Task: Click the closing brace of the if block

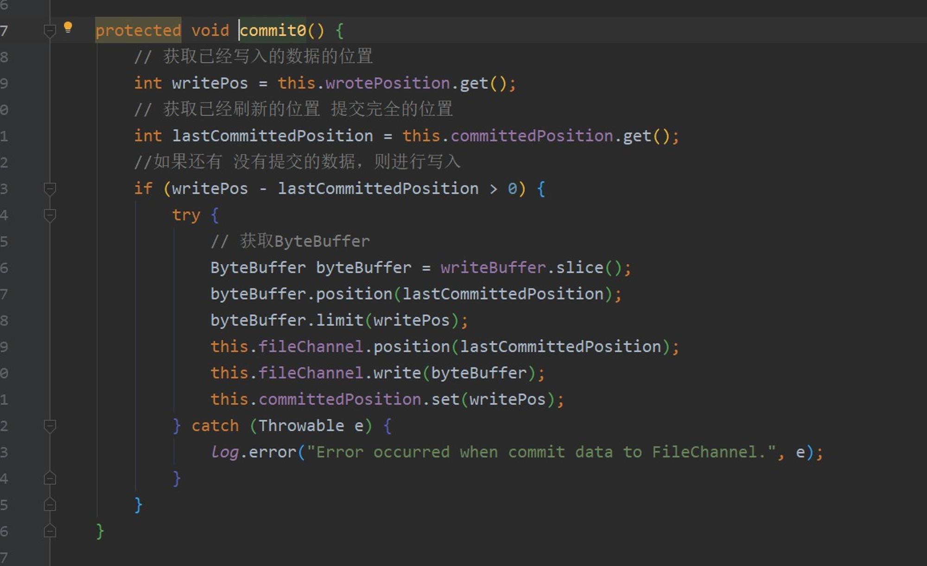Action: pyautogui.click(x=138, y=504)
